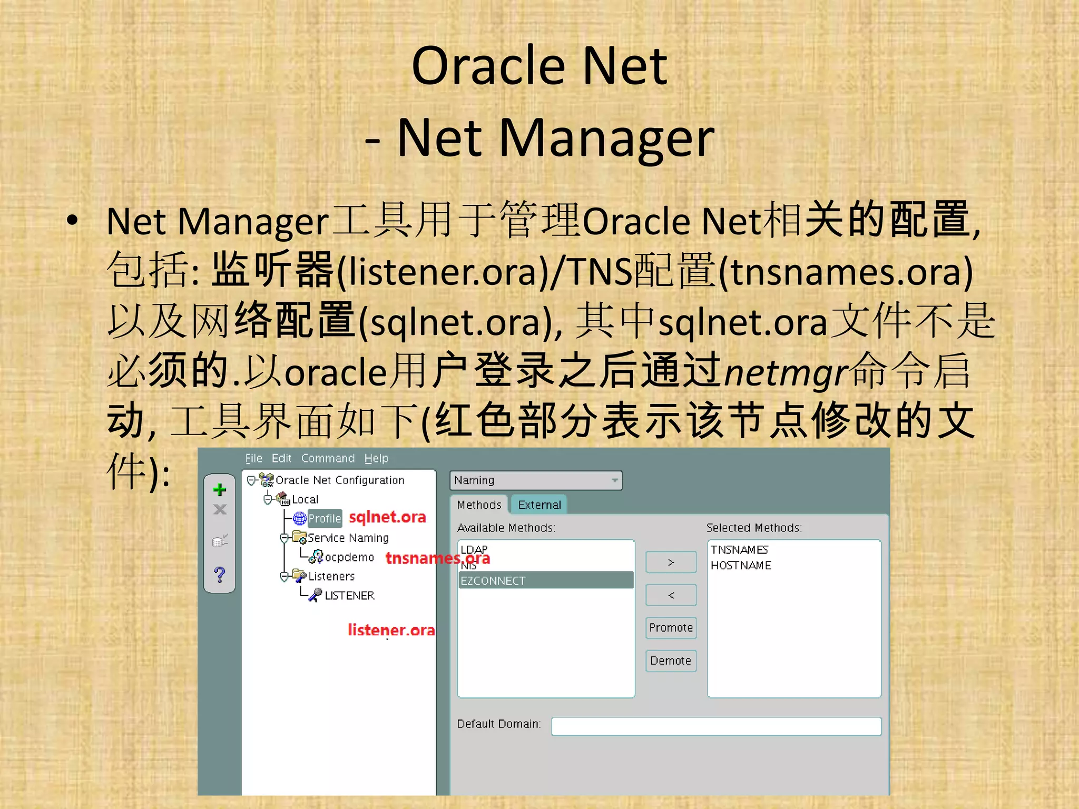Screen dimensions: 1079x809
Task: Select the ocpdemo tree item
Action: pyautogui.click(x=349, y=557)
